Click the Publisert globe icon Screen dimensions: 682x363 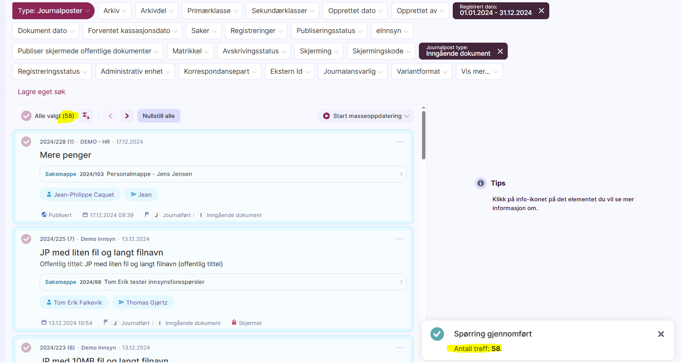point(44,215)
